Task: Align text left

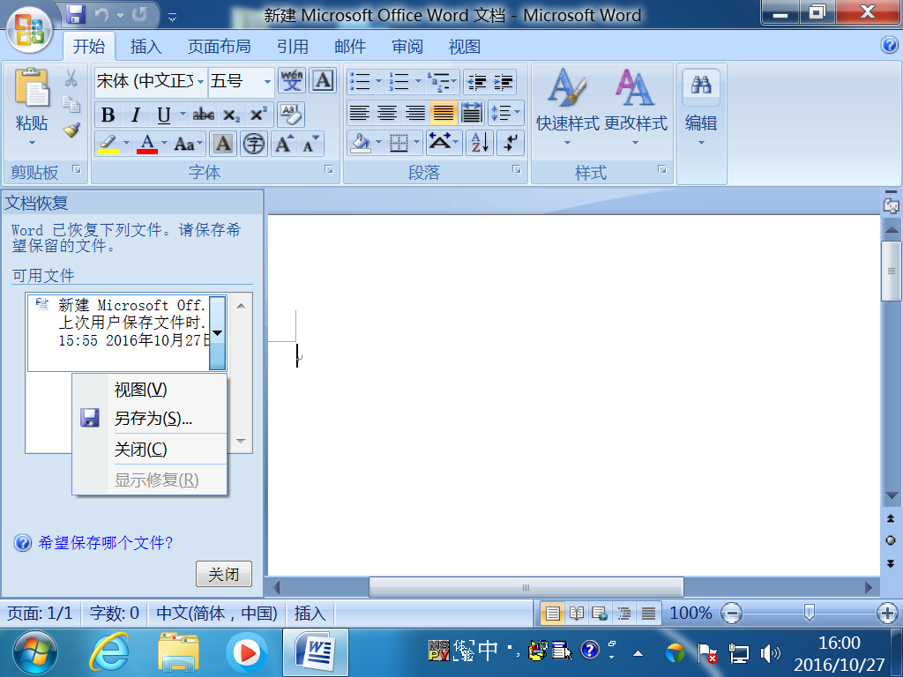Action: click(x=360, y=112)
